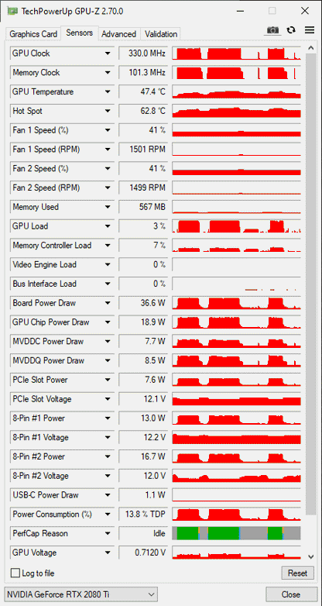
Task: Expand the PCIe Slot Voltage dropdown arrow
Action: (108, 399)
